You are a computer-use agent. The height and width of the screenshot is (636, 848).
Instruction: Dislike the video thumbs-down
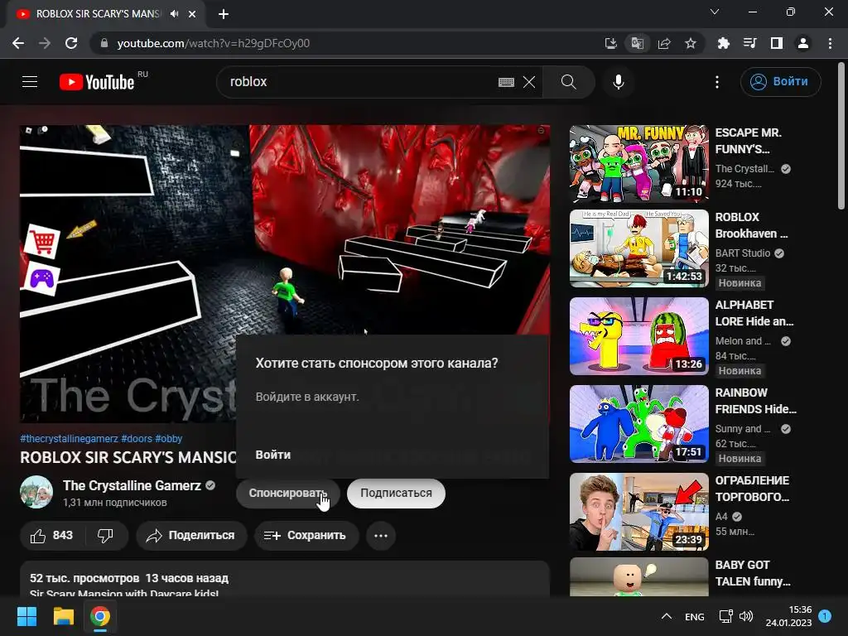pyautogui.click(x=105, y=536)
